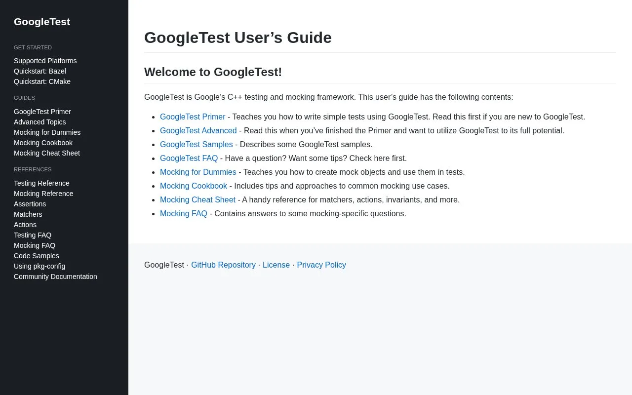Open the Matchers reference
The height and width of the screenshot is (395, 632).
[x=28, y=214]
